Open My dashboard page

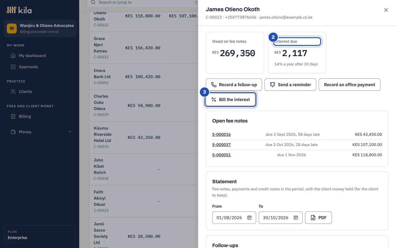coord(40,56)
